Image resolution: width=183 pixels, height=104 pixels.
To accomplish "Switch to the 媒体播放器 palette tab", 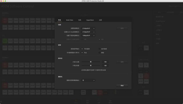I will pos(170,12).
